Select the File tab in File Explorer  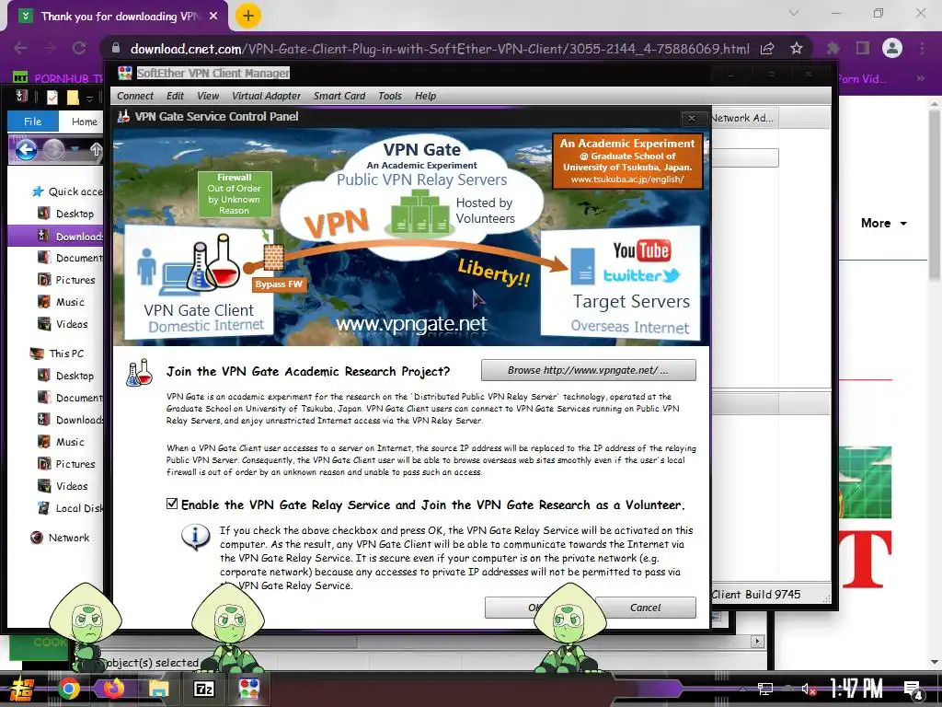(x=32, y=122)
